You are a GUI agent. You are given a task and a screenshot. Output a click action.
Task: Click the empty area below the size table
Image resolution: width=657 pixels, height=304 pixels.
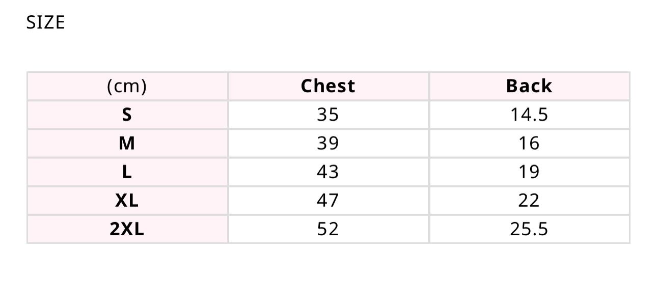(328, 275)
